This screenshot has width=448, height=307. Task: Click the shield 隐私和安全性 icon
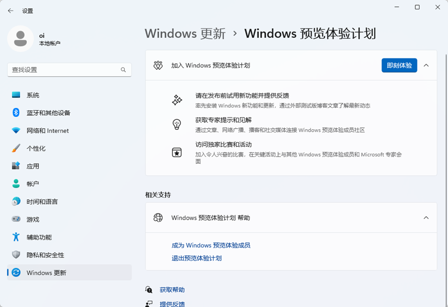point(16,255)
